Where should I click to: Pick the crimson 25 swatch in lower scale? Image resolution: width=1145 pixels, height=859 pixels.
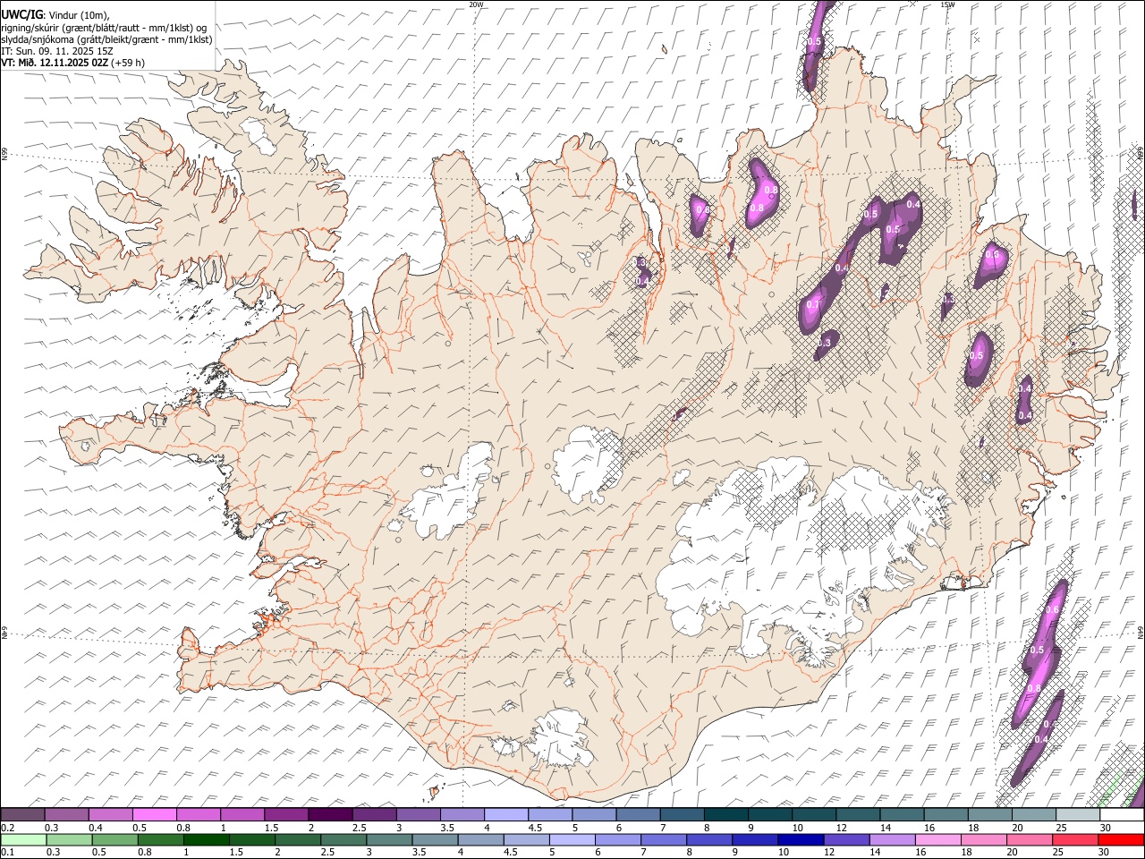[1074, 839]
